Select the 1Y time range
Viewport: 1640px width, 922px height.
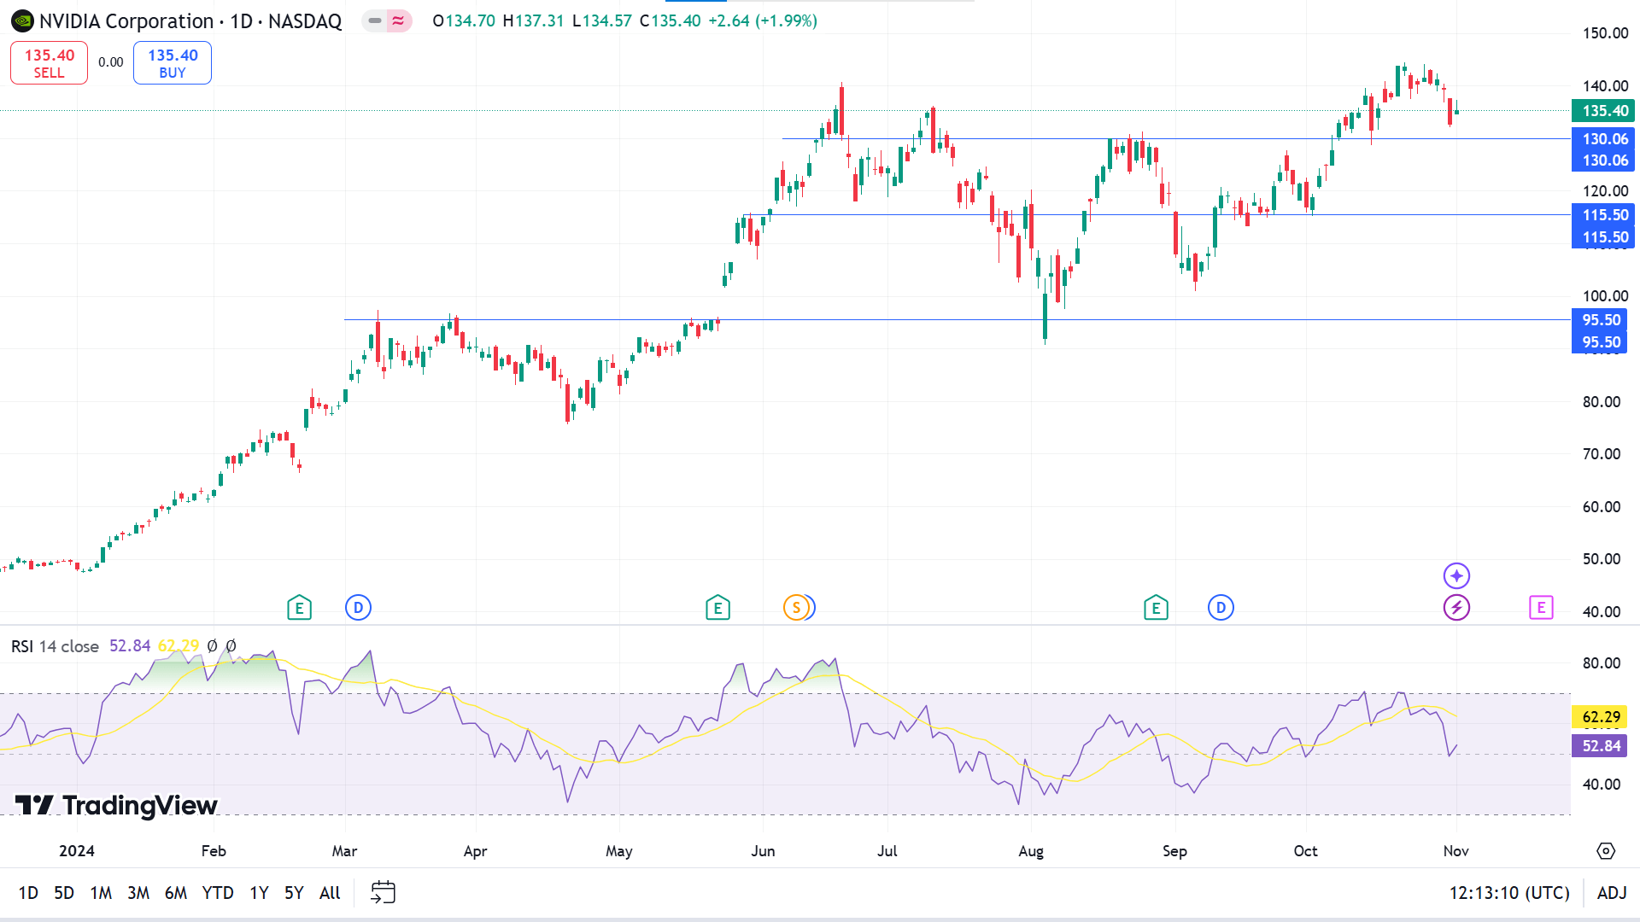coord(259,892)
